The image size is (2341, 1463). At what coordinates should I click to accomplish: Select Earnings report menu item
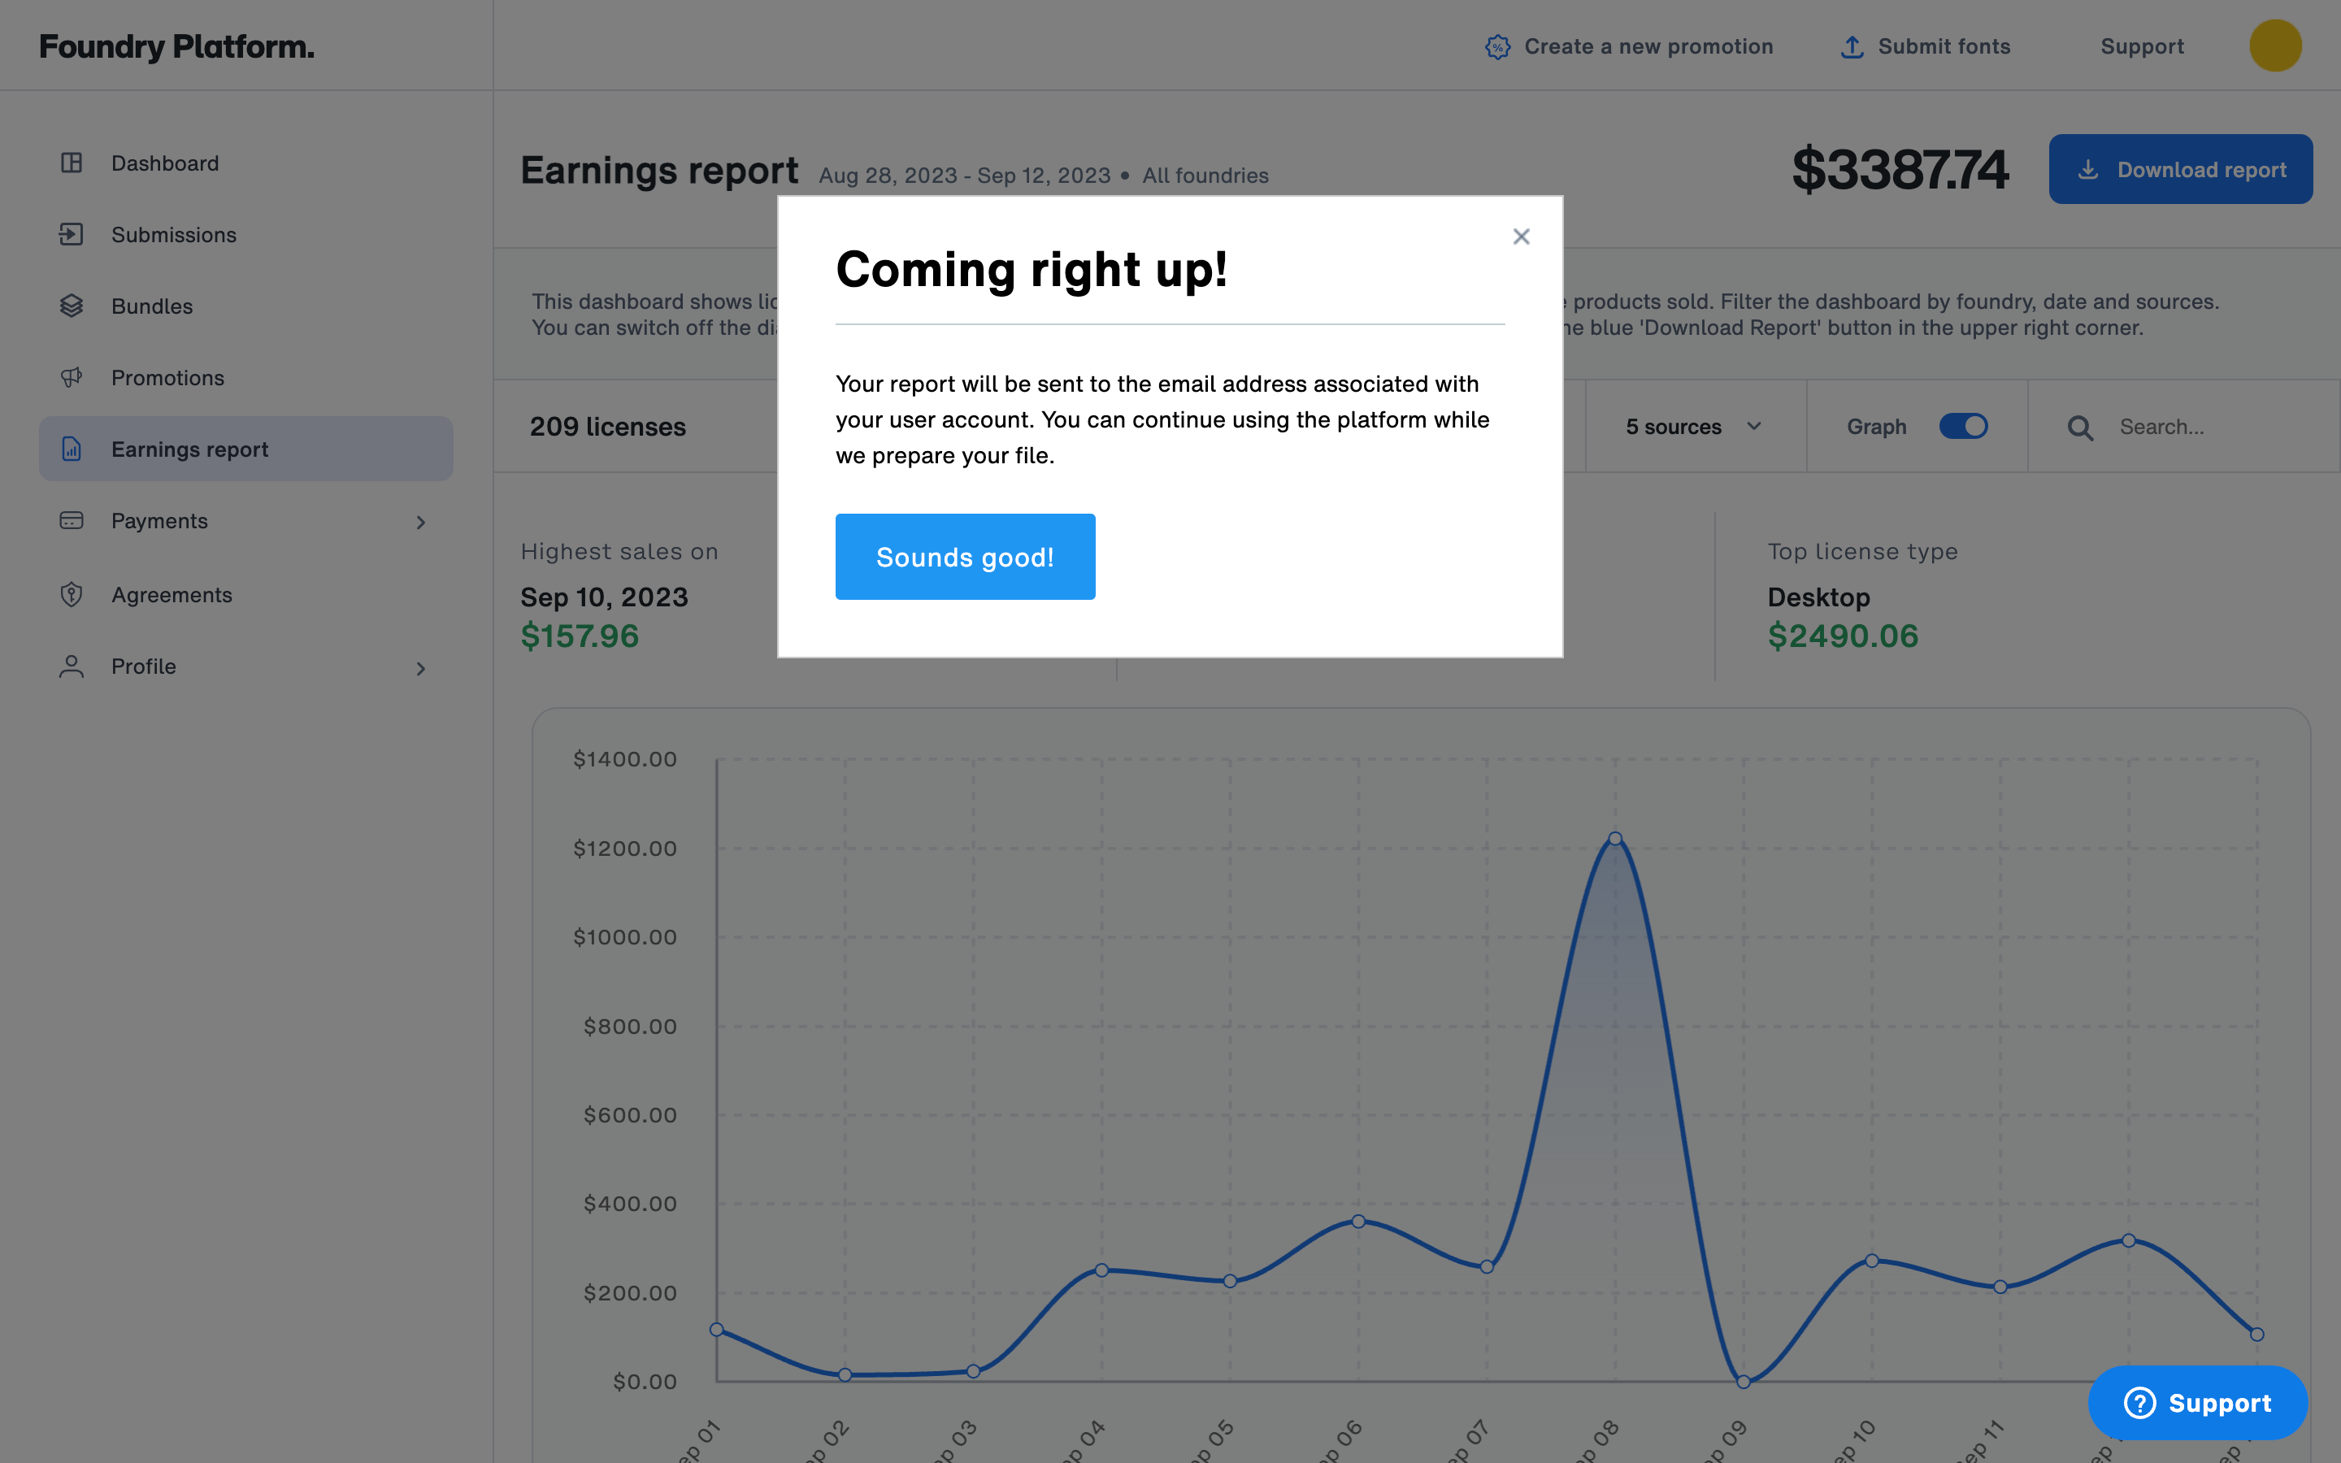pyautogui.click(x=245, y=449)
